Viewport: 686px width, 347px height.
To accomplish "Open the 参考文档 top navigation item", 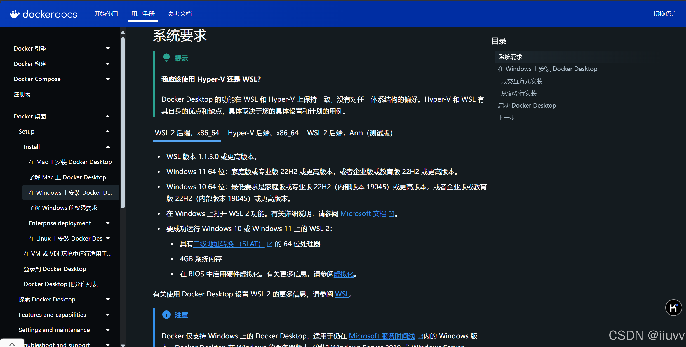I will pos(180,14).
